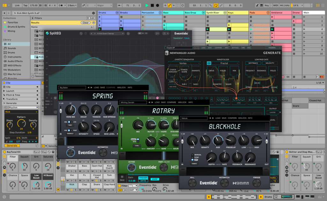327x201 pixels.
Task: Click the Kick pad in drum rack
Action: click(x=72, y=184)
